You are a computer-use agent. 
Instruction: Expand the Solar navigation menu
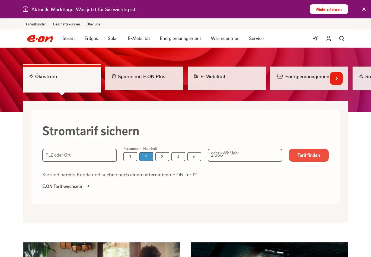113,38
